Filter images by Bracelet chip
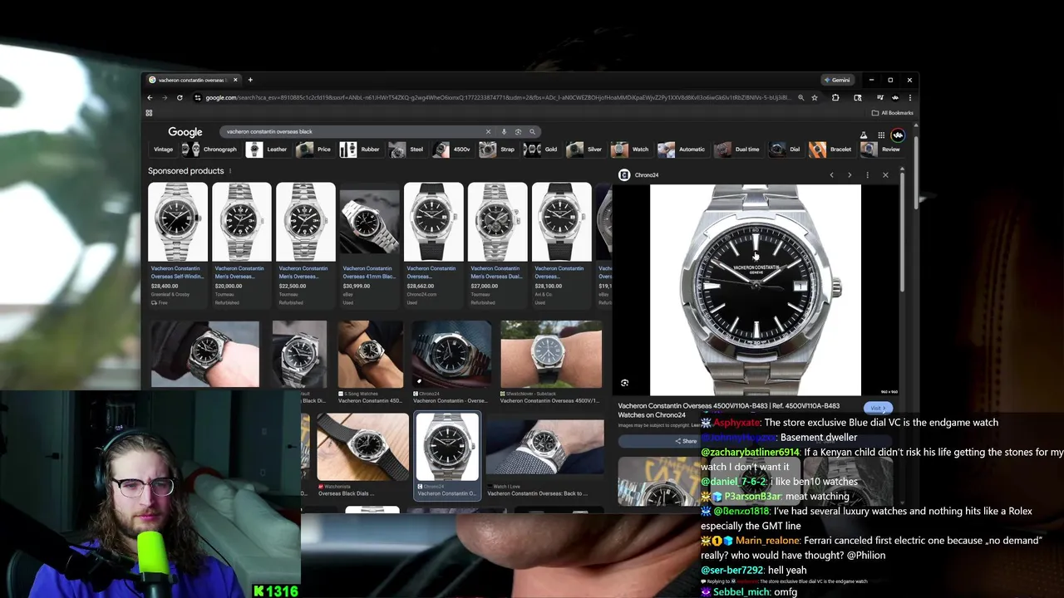Screen dimensions: 1064x598 (831, 149)
